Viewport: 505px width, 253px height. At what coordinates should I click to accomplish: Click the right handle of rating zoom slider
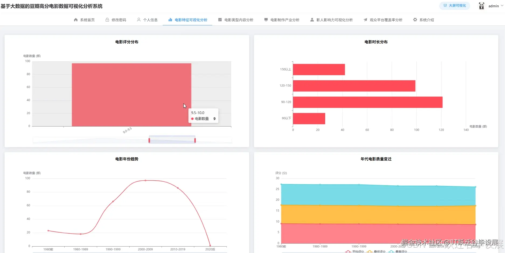[195, 140]
